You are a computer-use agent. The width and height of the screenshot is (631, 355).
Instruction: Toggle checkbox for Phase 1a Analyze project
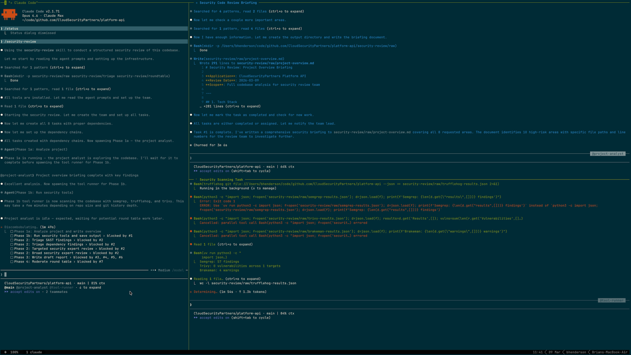(x=12, y=232)
